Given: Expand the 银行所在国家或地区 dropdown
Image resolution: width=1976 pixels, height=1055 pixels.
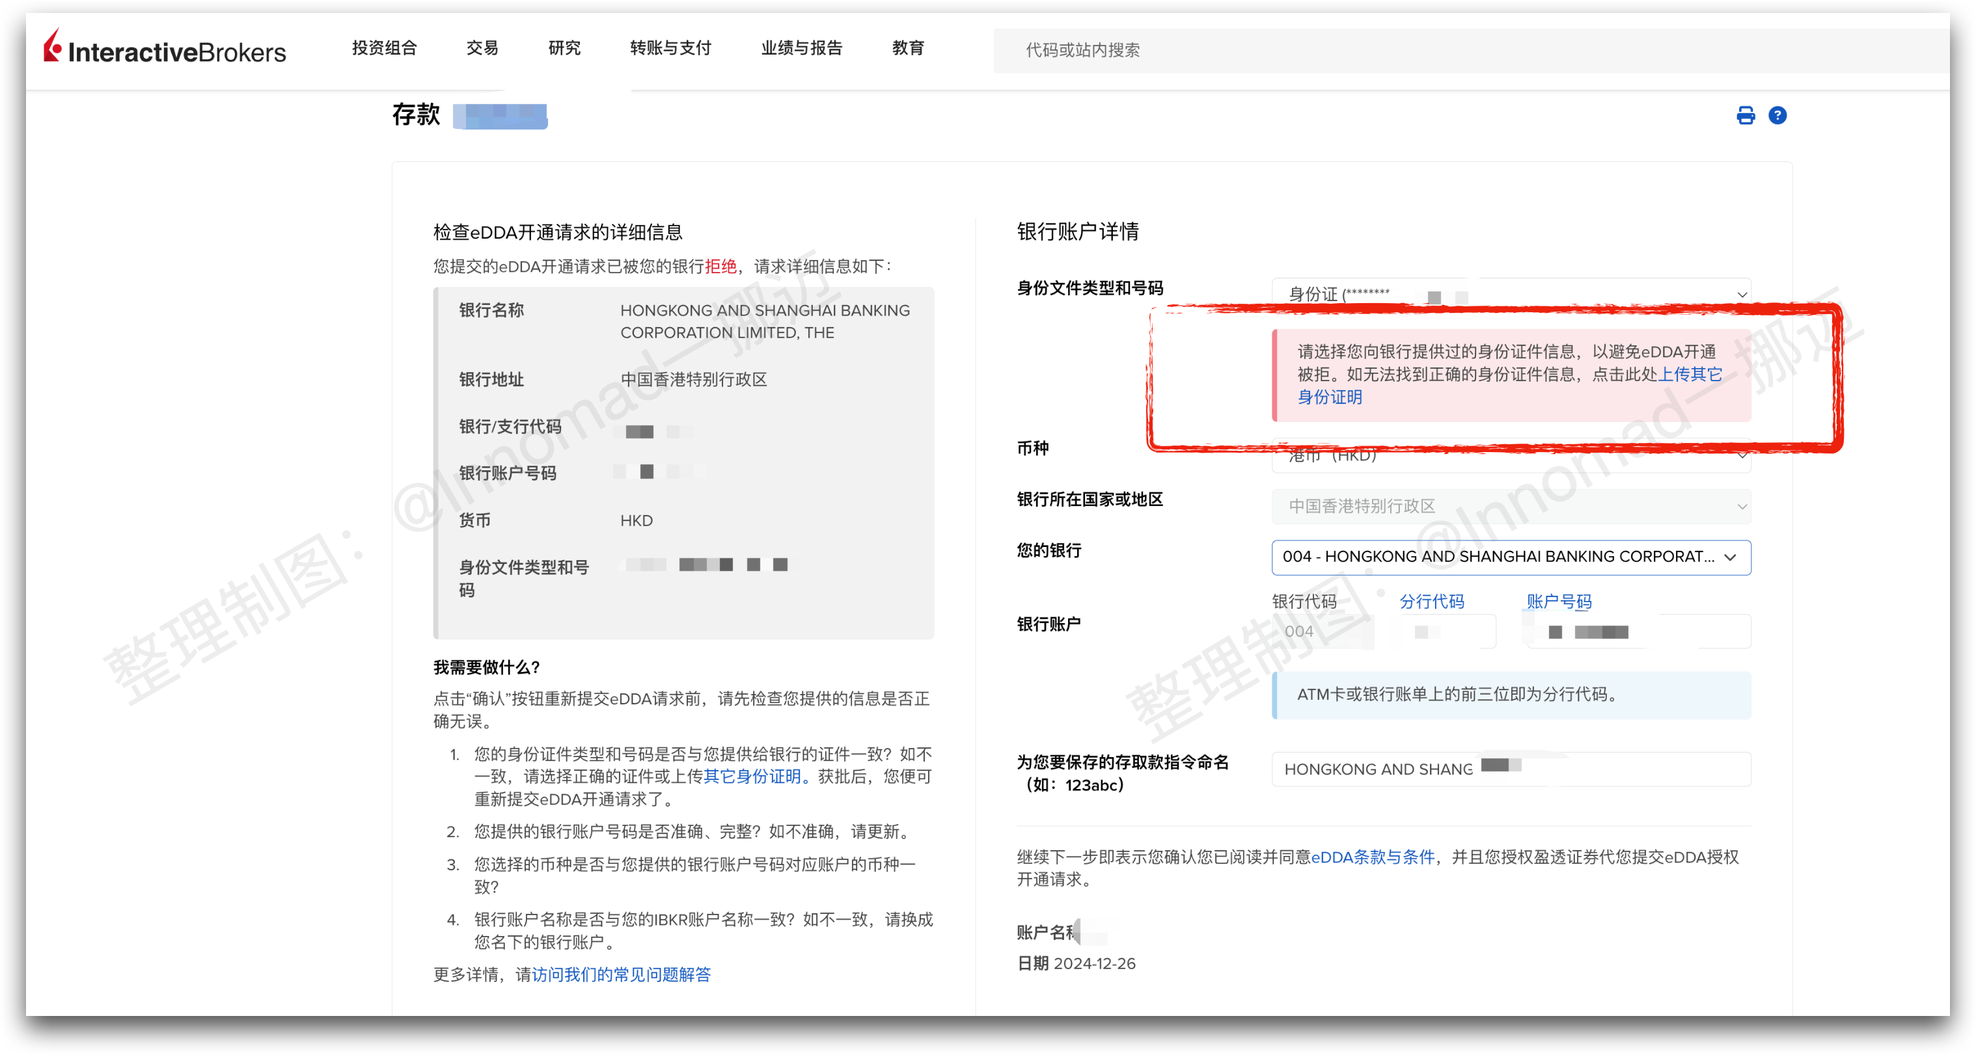Looking at the screenshot, I should [1511, 506].
